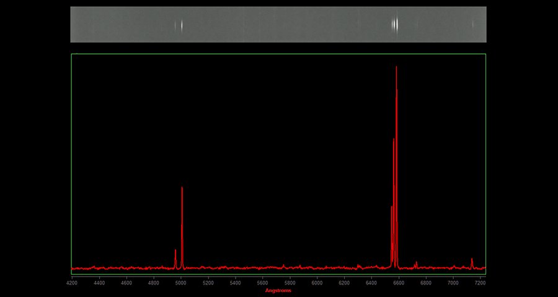The image size is (558, 297).
Task: Click the small peak near 7136 Angstroms
Action: [x=472, y=260]
